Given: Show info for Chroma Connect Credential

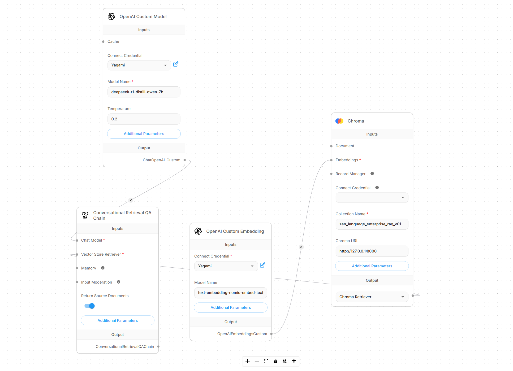Looking at the screenshot, I should (x=377, y=188).
